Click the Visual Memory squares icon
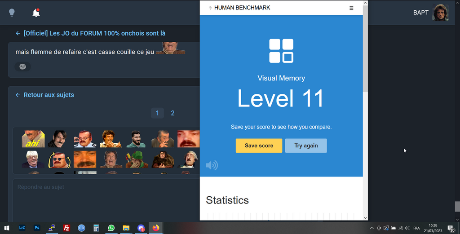This screenshot has width=460, height=234. coord(281,51)
